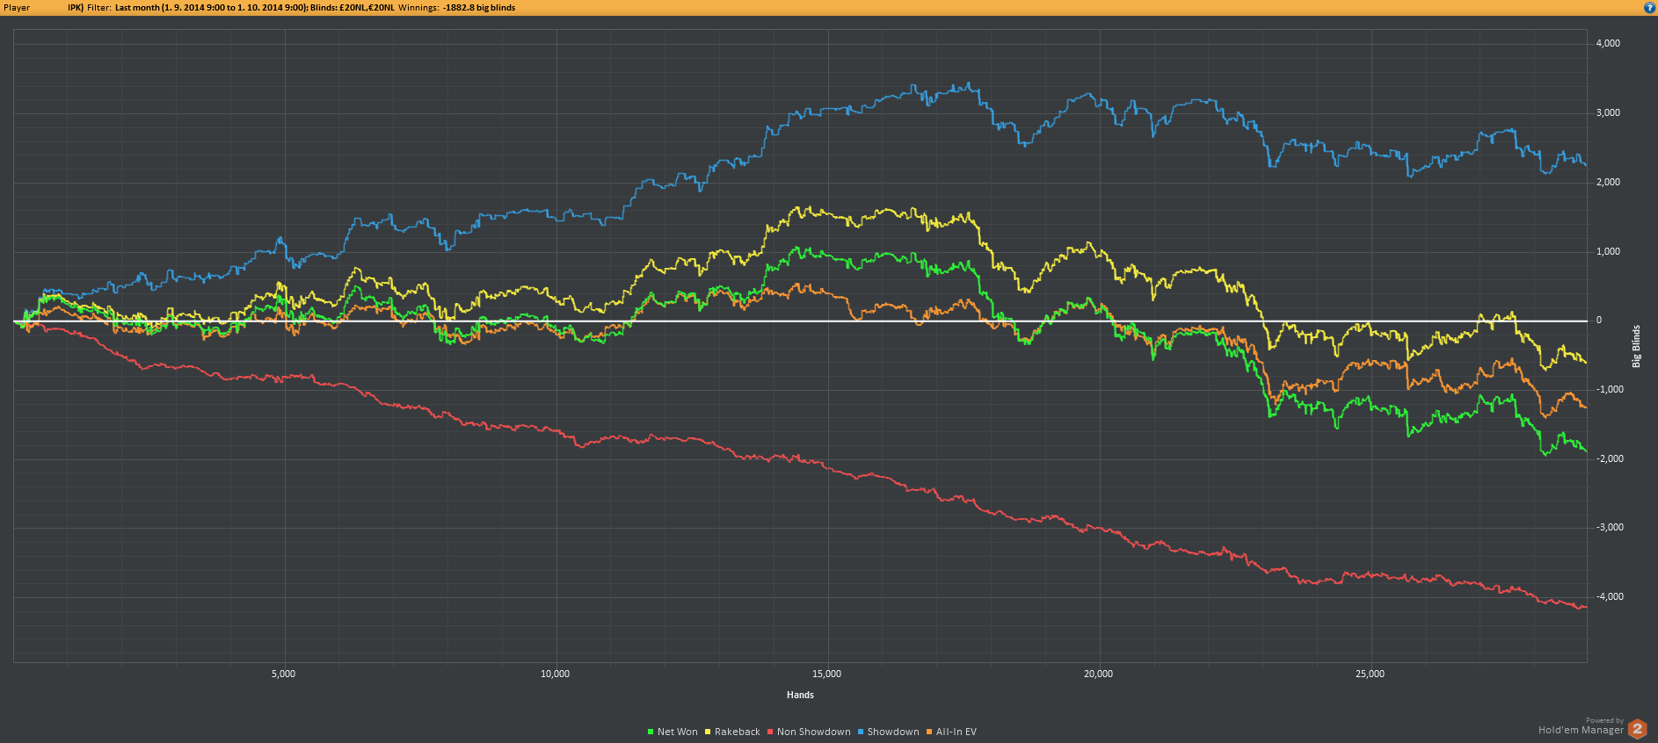Toggle the Net Won series via its legend label
The width and height of the screenshot is (1658, 743).
coord(677,732)
